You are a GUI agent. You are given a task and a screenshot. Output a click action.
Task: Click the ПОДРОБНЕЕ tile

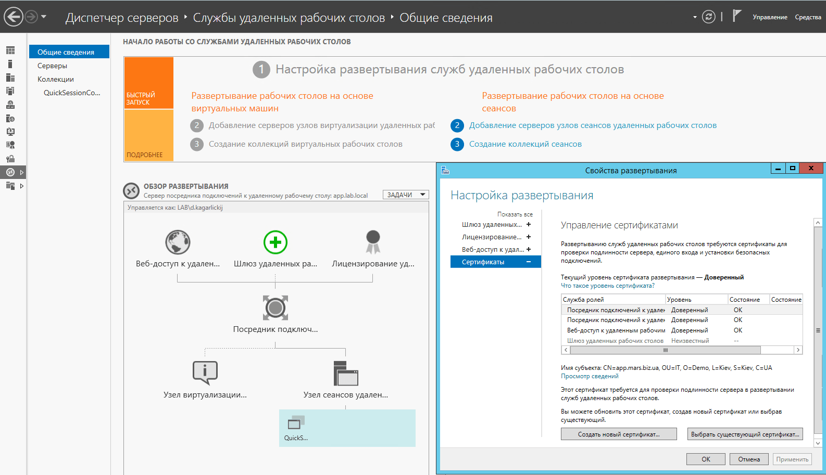[x=148, y=135]
